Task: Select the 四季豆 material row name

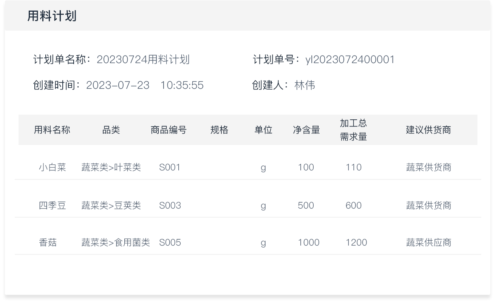Action: 53,206
